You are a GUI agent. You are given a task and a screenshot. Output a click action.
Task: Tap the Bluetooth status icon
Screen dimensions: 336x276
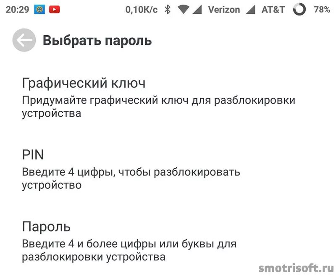coord(167,9)
